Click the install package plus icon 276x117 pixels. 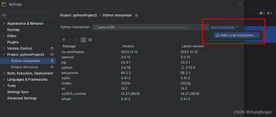(x=64, y=40)
